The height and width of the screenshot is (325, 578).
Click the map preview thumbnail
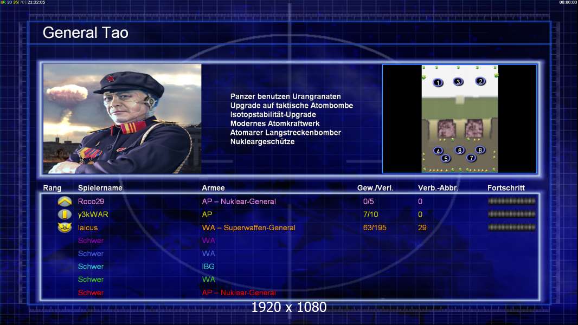pos(460,119)
